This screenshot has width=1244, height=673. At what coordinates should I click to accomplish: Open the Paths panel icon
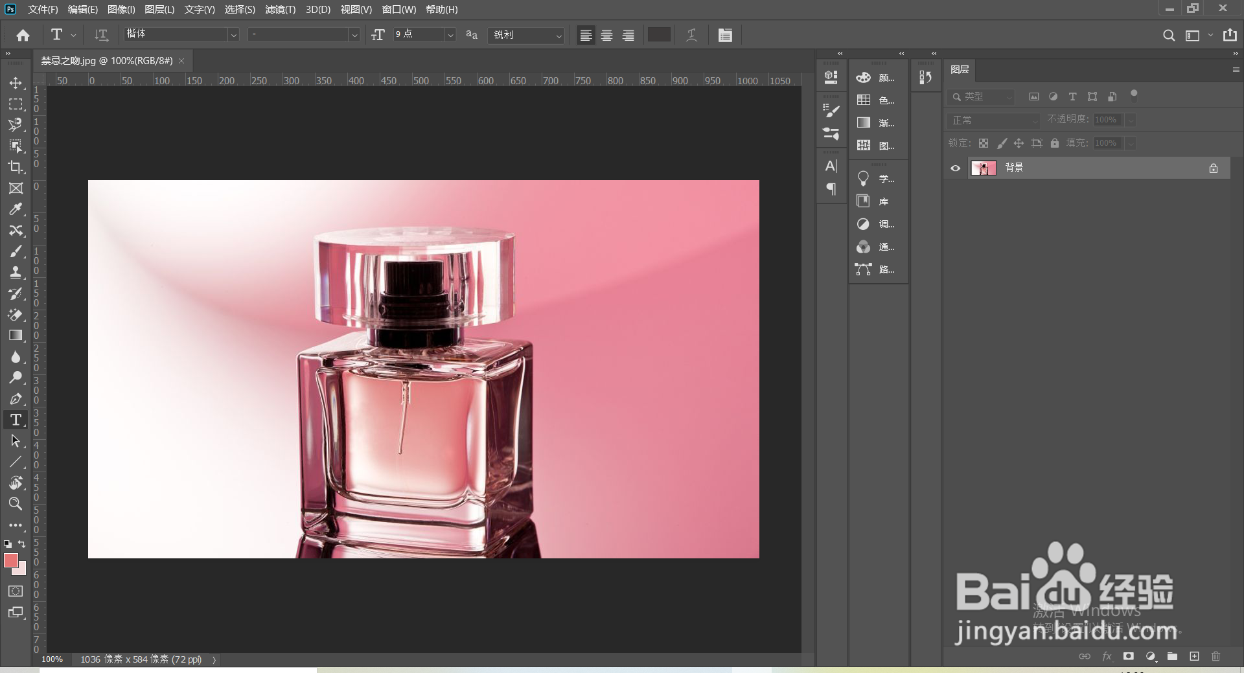[x=864, y=269]
